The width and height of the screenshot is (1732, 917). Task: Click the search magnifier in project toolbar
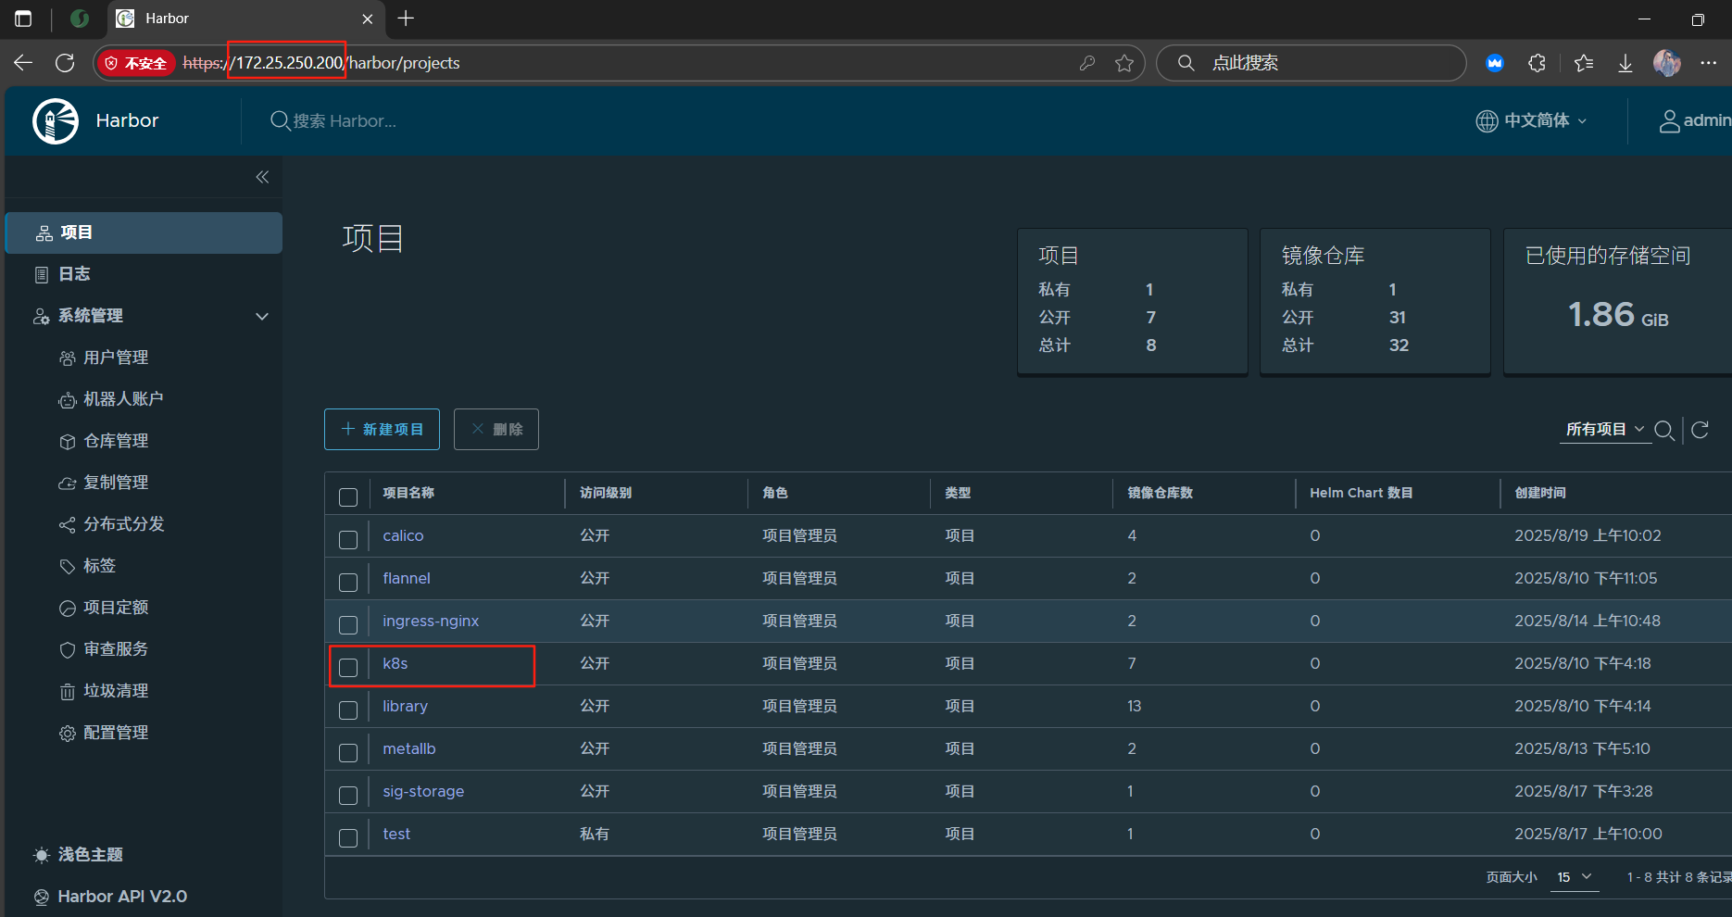pos(1664,430)
